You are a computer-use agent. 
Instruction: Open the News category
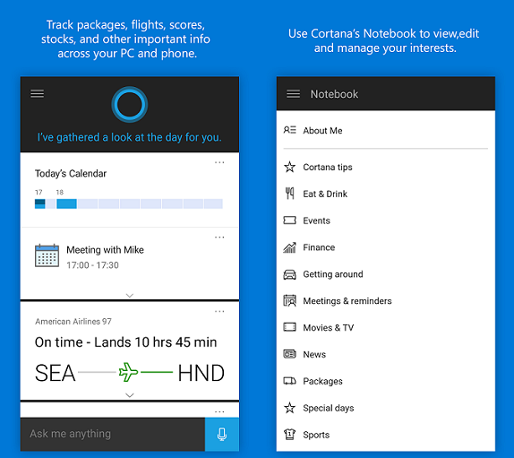click(385, 354)
